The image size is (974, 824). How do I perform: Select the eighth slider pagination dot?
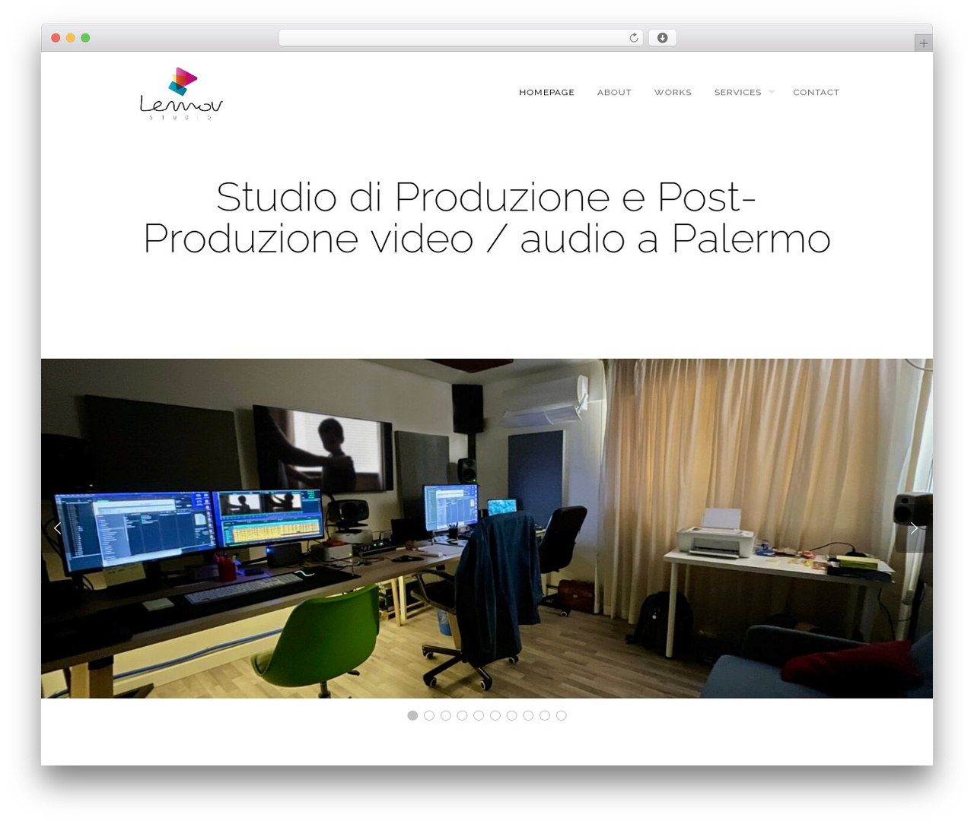pos(528,715)
